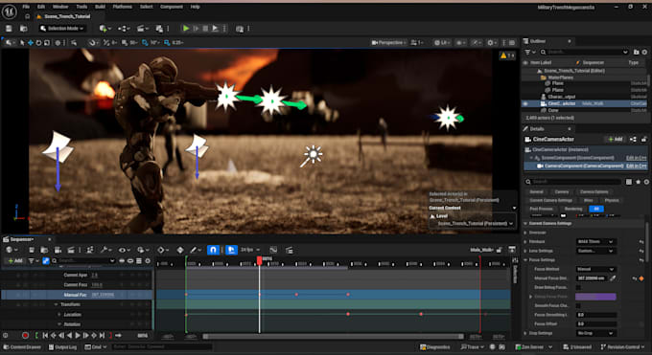Click the Eject button next to Stop
652x355 pixels.
(x=215, y=29)
